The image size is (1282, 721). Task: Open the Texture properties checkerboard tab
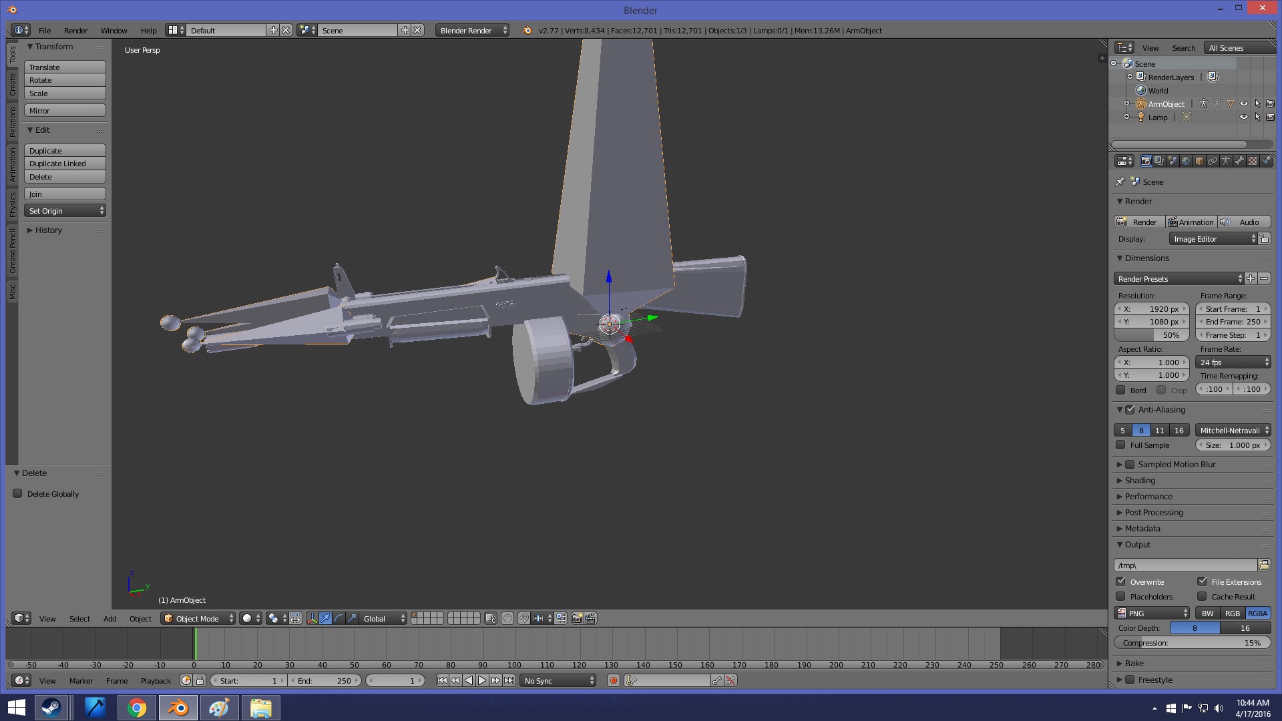click(1253, 161)
